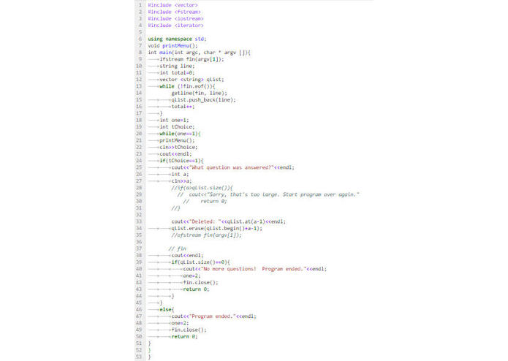The image size is (508, 361).
Task: Click the '#include <fstream>' line
Action: tap(174, 12)
